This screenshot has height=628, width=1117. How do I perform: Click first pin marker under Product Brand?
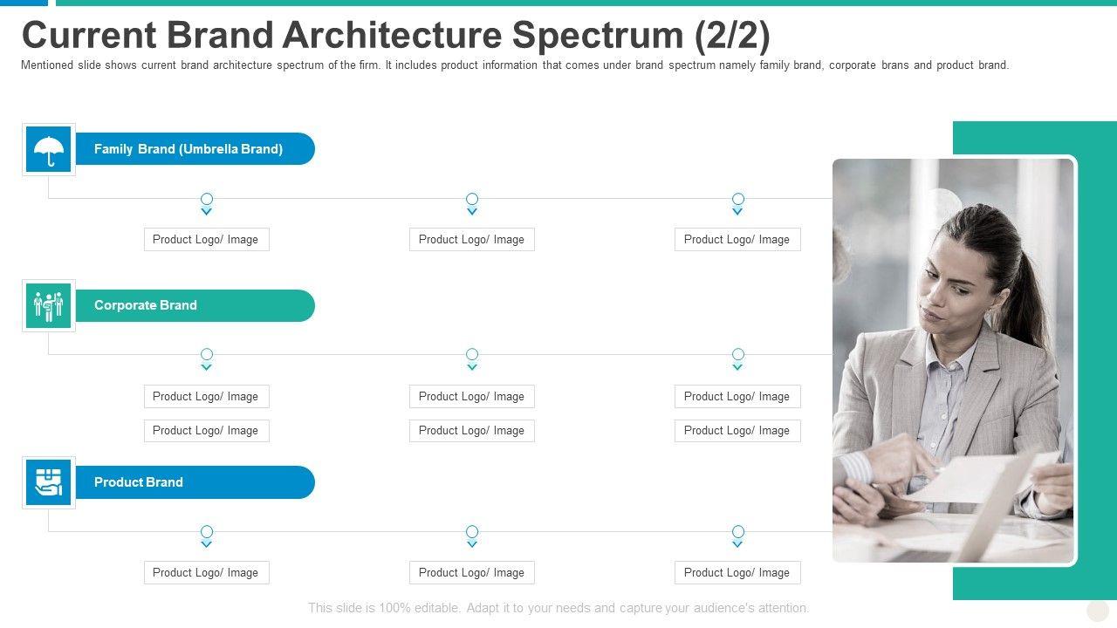pyautogui.click(x=207, y=532)
